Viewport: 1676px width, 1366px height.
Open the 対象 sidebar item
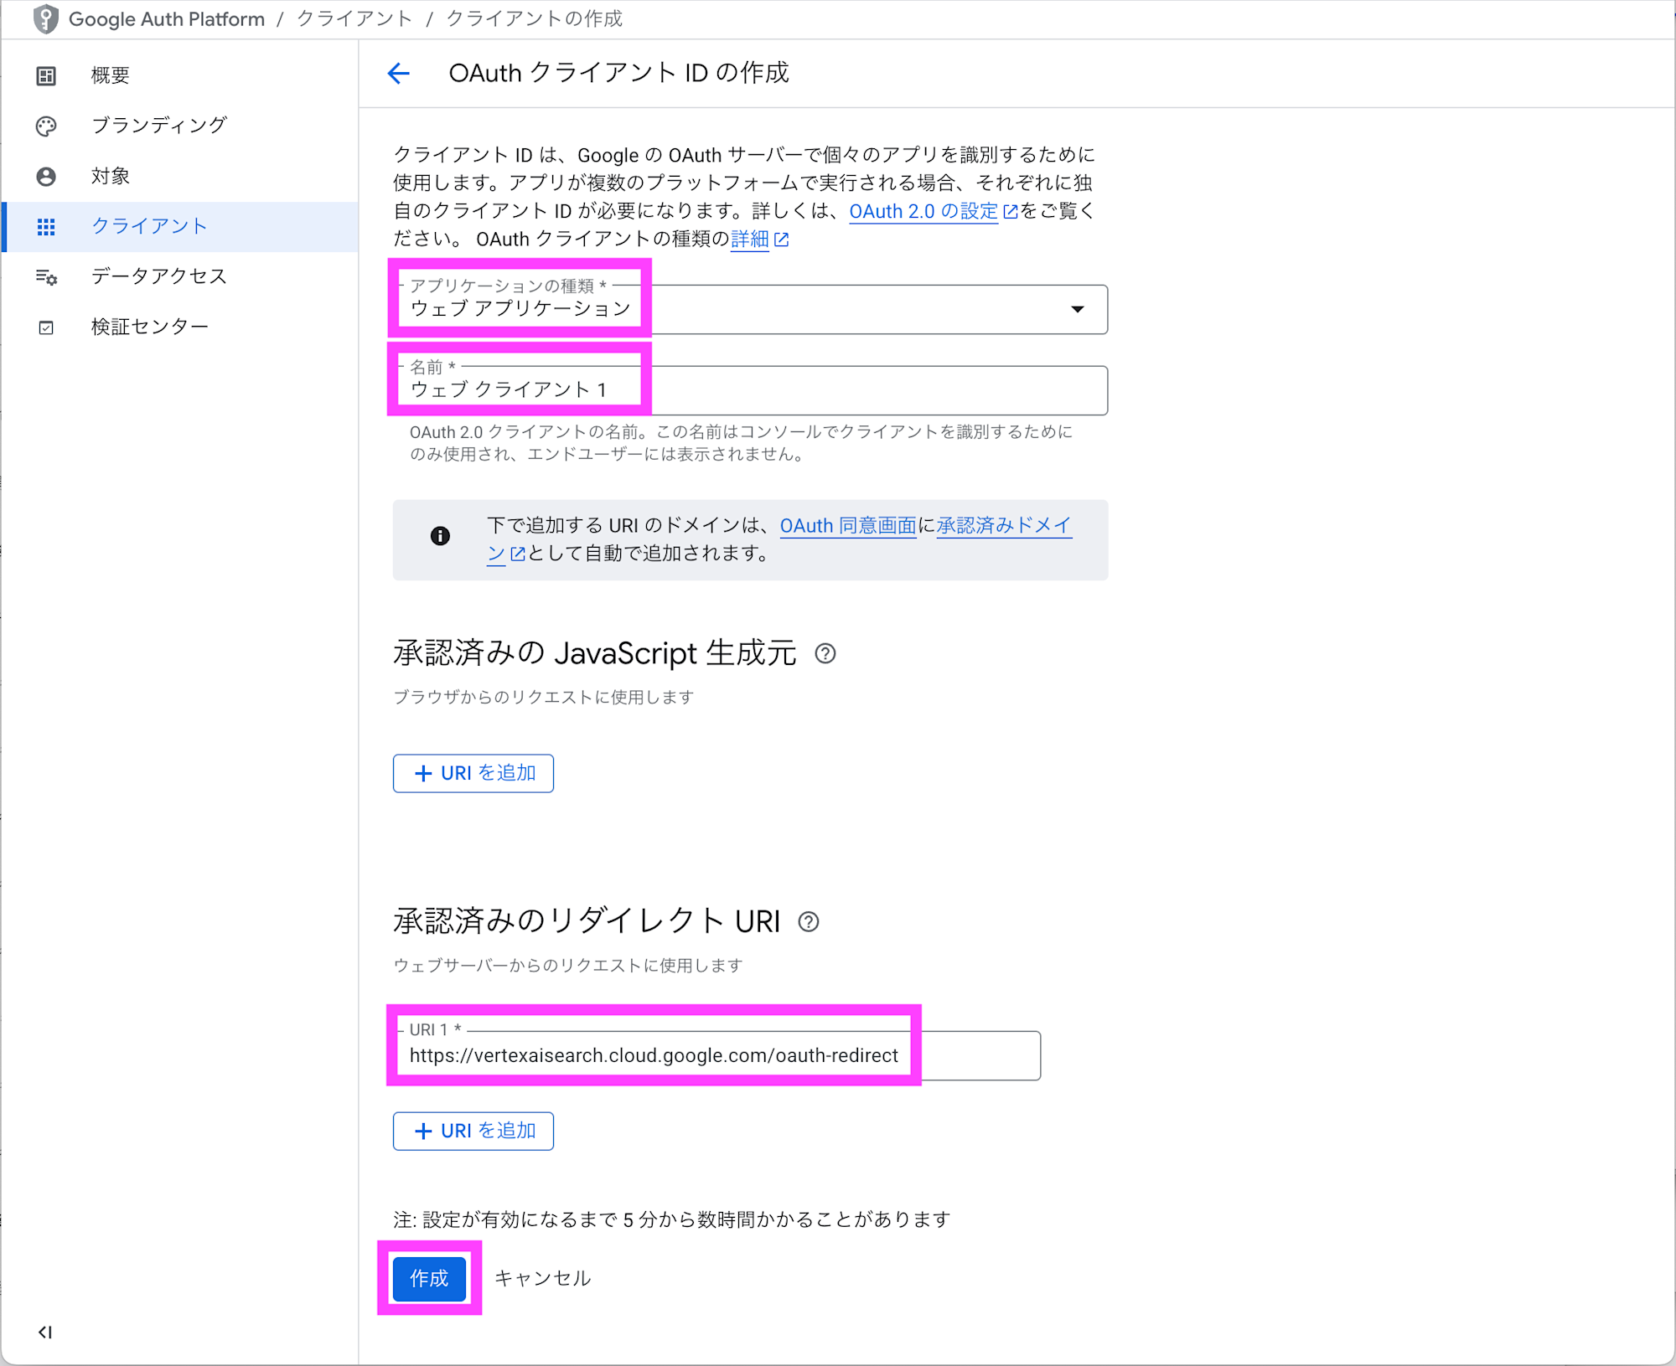tap(179, 177)
